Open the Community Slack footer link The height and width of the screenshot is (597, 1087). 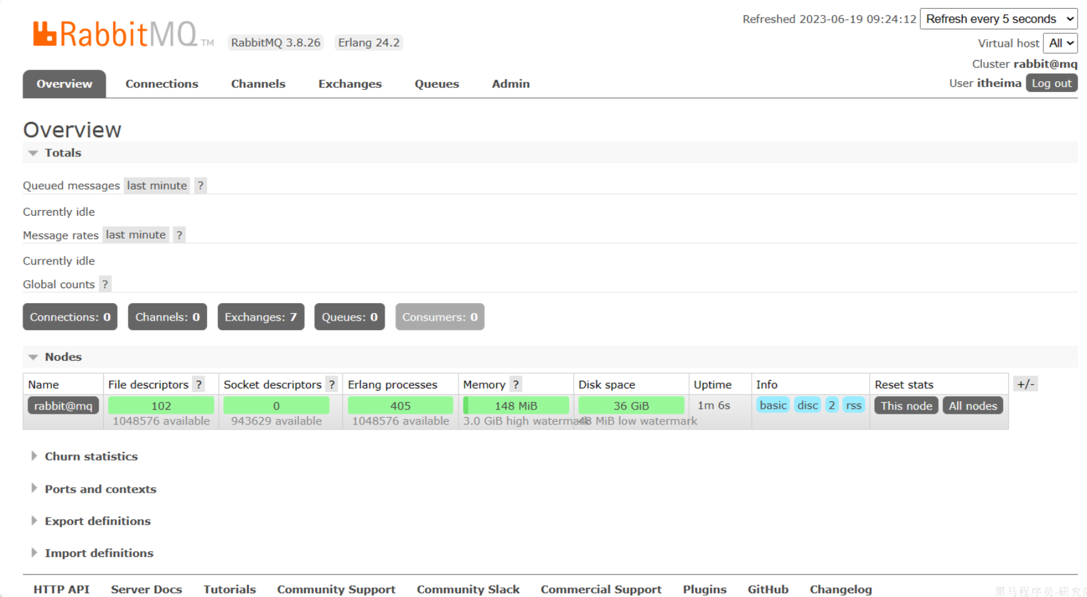pyautogui.click(x=468, y=589)
